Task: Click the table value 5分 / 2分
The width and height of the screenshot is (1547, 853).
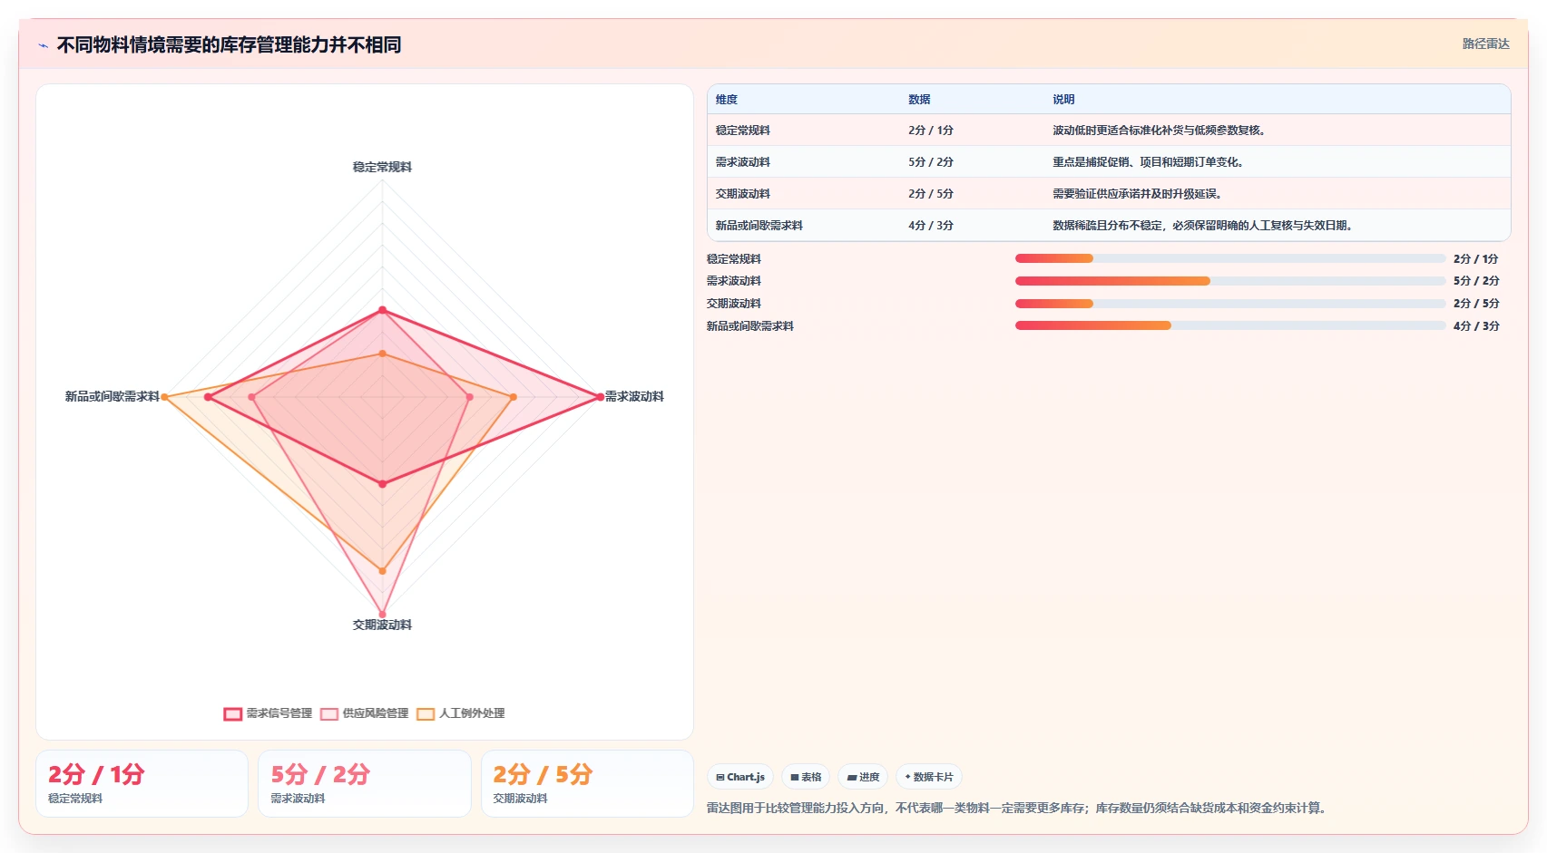Action: coord(931,162)
